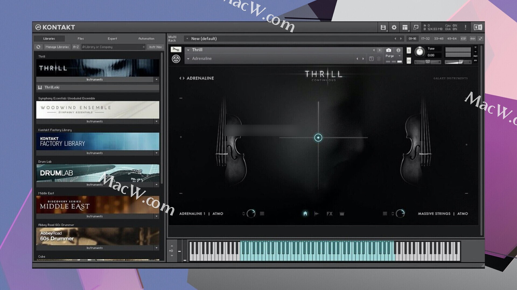This screenshot has width=517, height=290.
Task: Expand Middle East Instruments dropdown arrow
Action: point(156,216)
